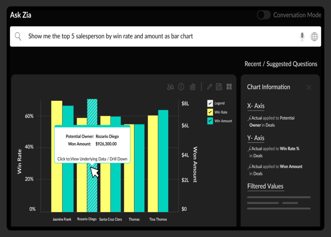Open Recent / Suggested Questions
Viewport: 331px width, 237px height.
280,64
